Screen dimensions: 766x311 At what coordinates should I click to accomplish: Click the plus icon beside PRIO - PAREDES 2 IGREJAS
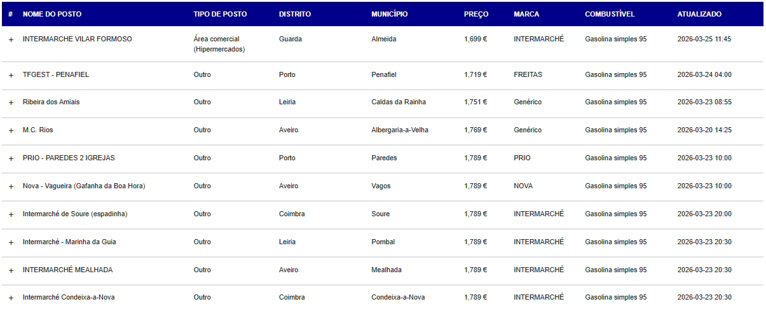[11, 158]
